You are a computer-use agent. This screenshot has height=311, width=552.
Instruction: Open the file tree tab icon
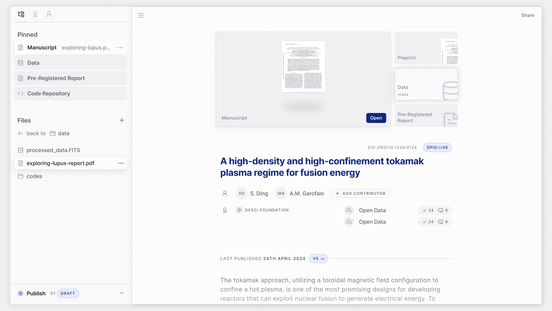coord(21,14)
